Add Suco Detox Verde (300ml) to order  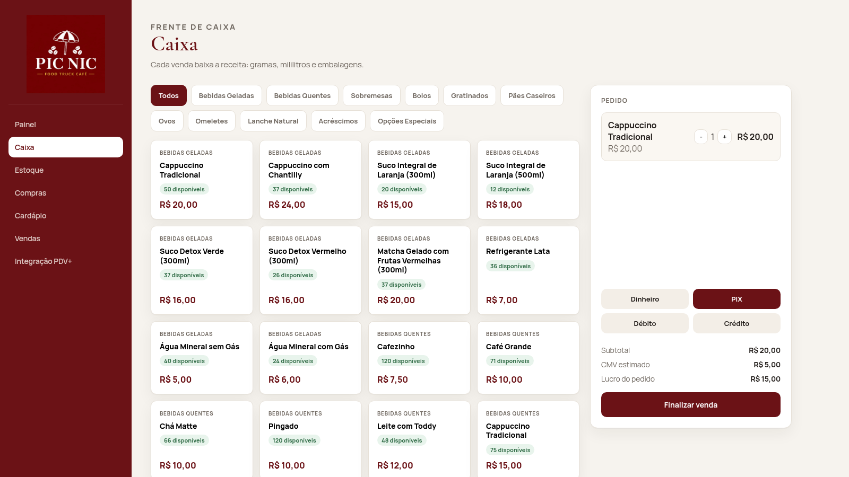202,270
